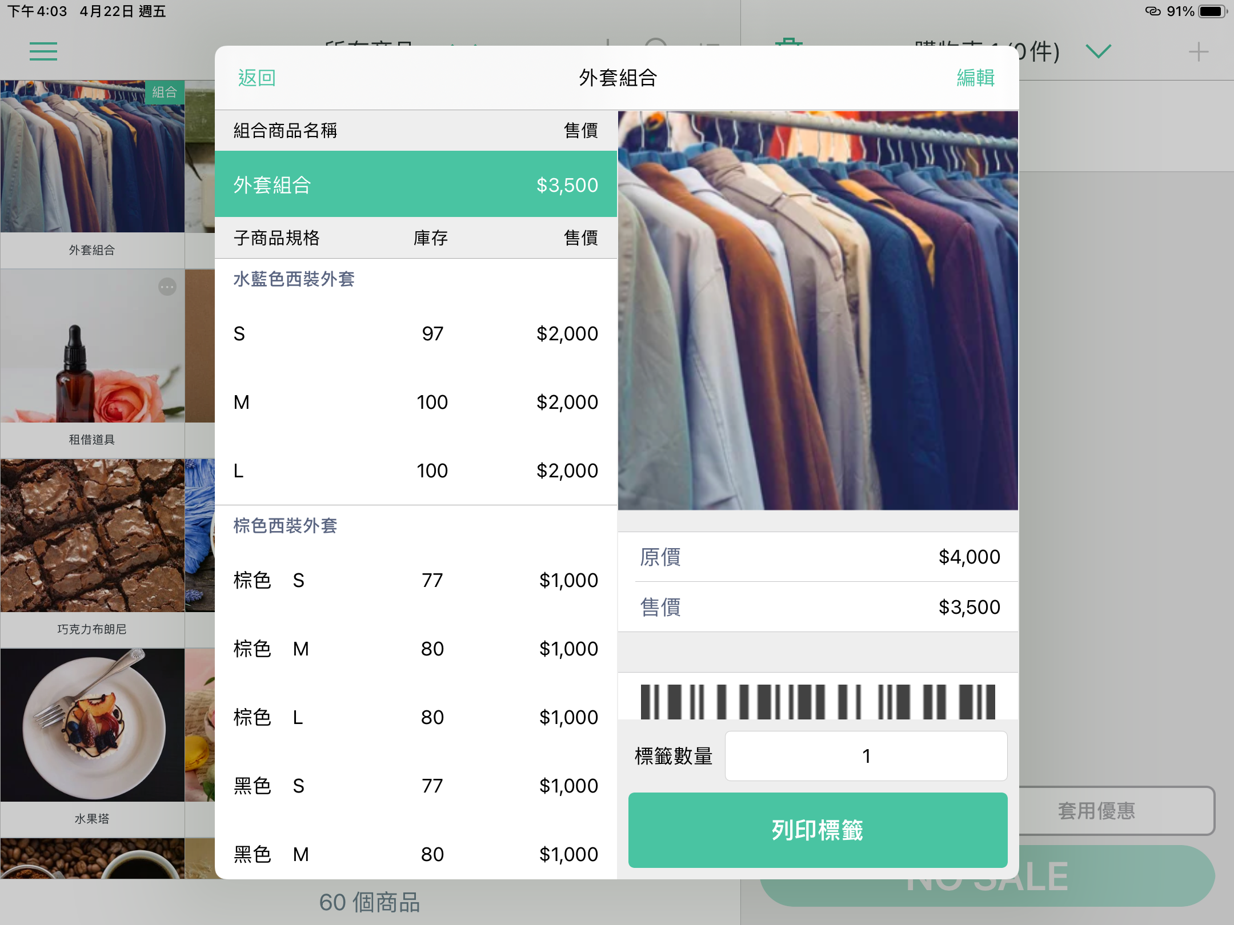Viewport: 1234px width, 925px height.
Task: Tap 返回 to go back
Action: 257,78
